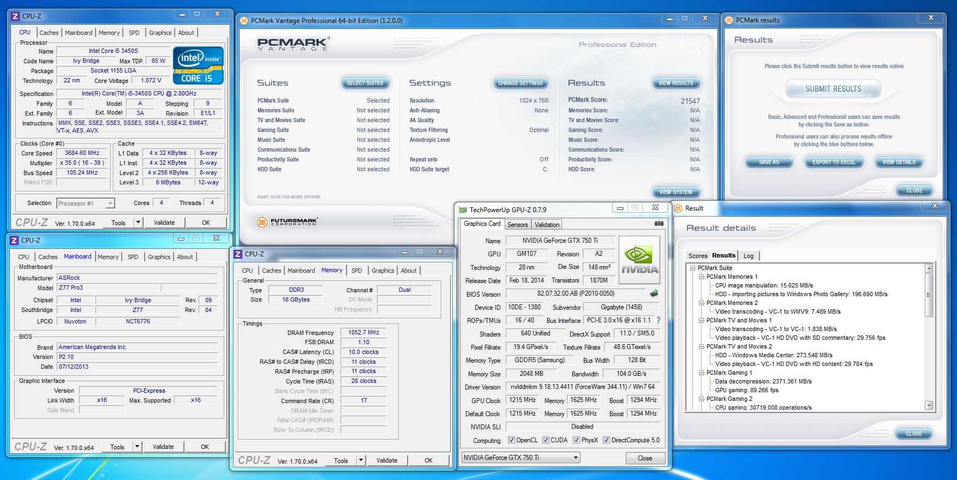Image resolution: width=957 pixels, height=480 pixels.
Task: Click CPU-Z title bar icon of top-left window
Action: 16,16
